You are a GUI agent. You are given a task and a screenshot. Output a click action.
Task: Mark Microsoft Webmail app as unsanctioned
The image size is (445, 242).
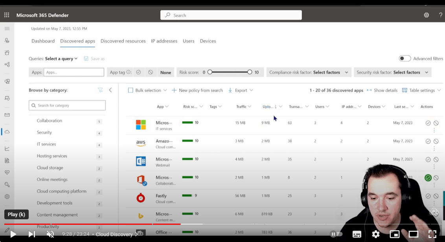[x=436, y=159]
